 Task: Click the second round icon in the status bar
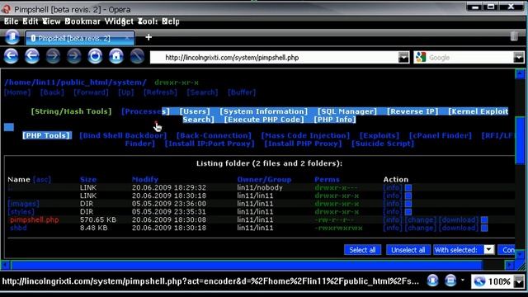450,280
